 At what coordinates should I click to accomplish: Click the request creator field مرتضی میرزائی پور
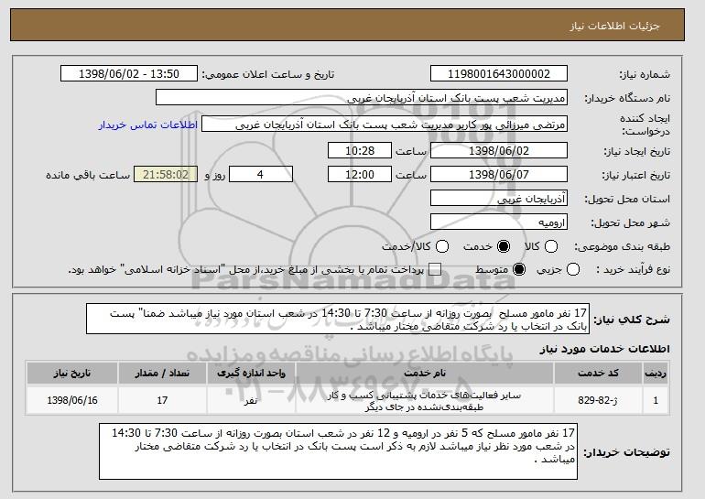385,125
